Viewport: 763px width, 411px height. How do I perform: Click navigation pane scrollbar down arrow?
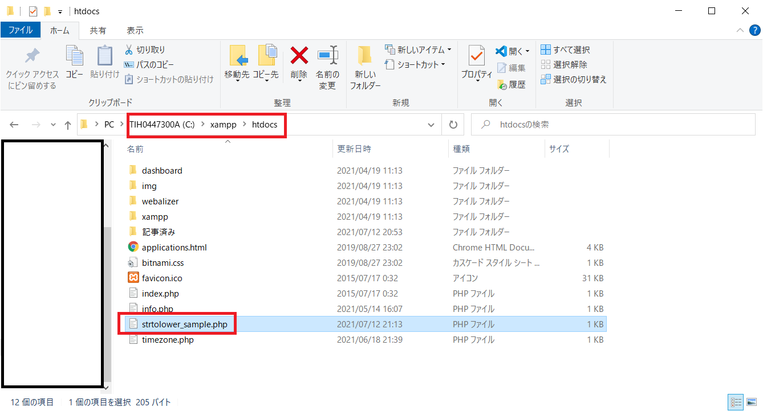(x=107, y=387)
